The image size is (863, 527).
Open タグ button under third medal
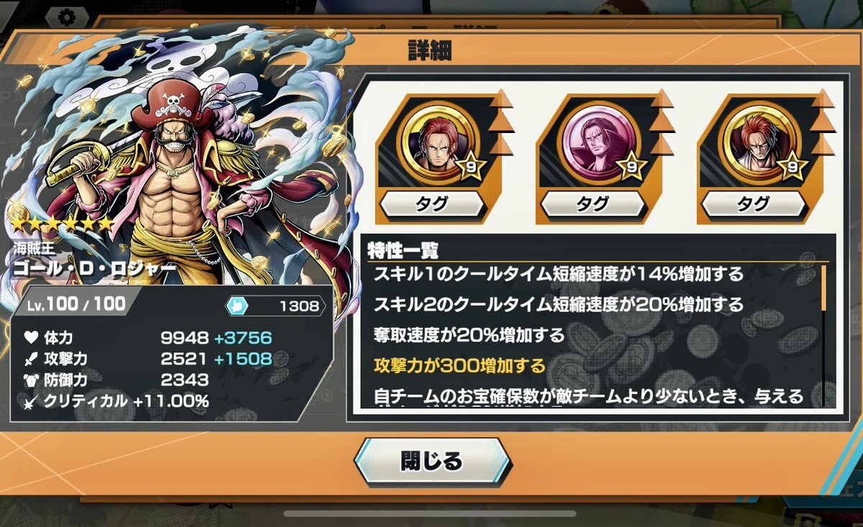tap(754, 203)
